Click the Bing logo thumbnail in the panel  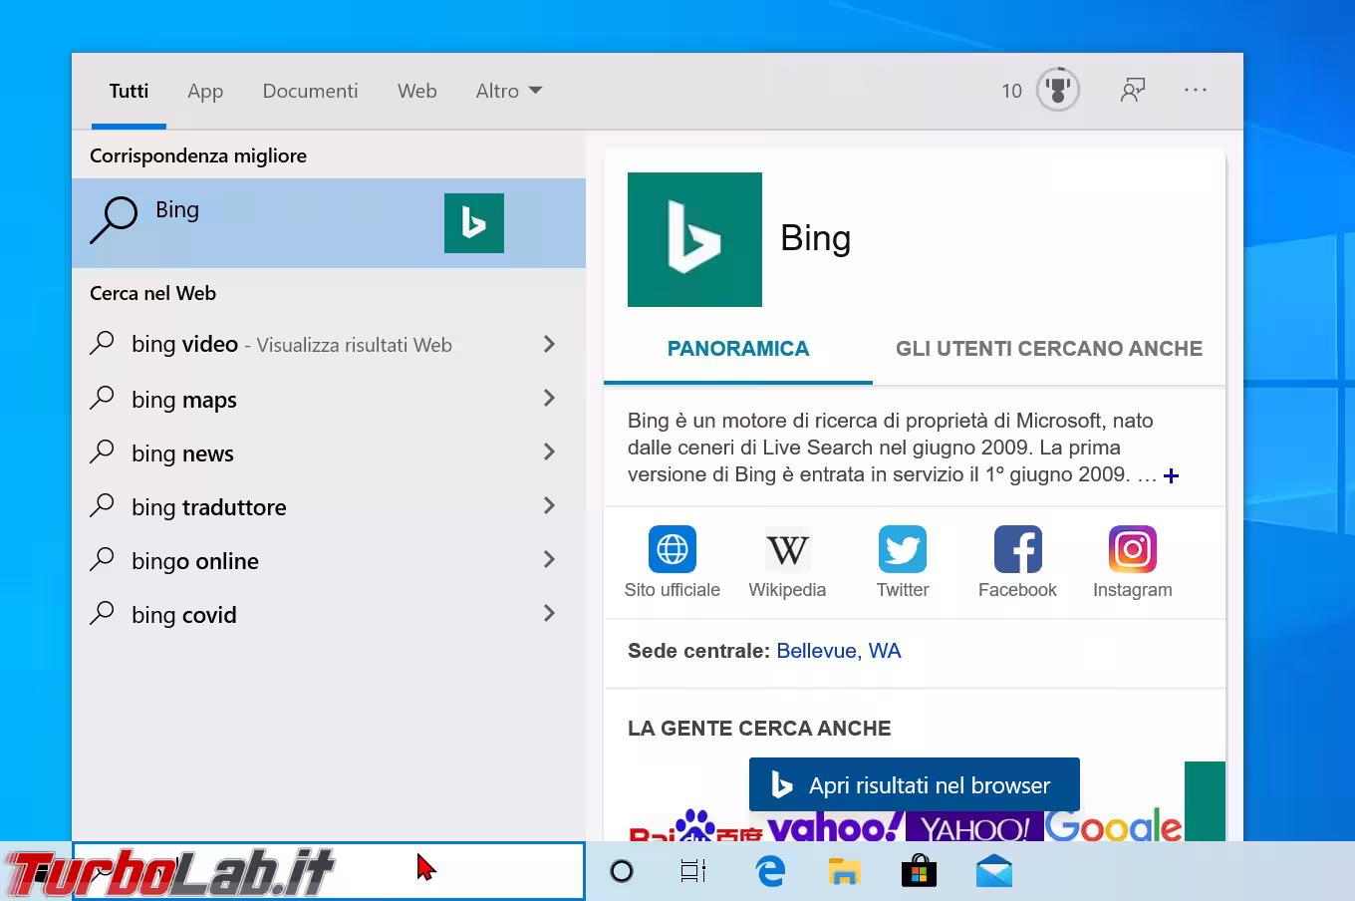tap(694, 239)
